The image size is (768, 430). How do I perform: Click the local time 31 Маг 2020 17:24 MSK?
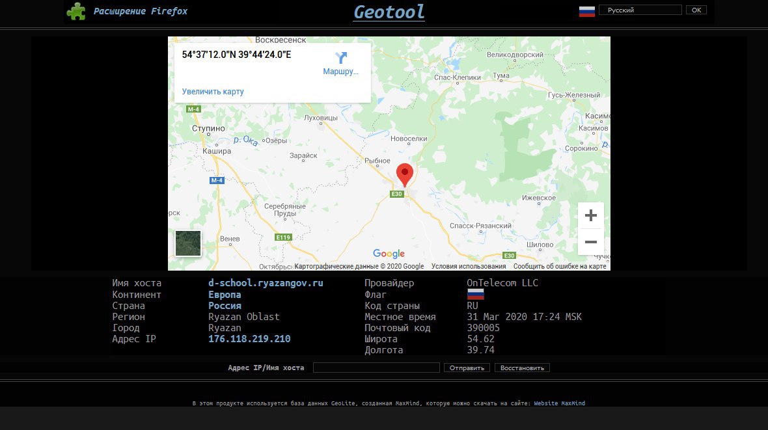(524, 317)
